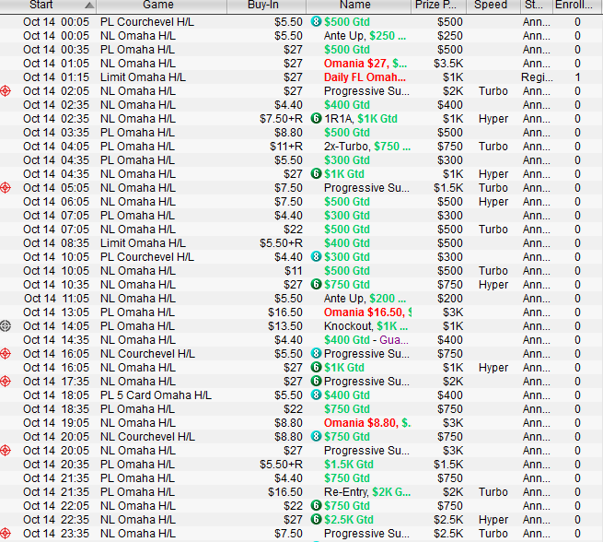Click the 'Oct 14 13:05' start time cell
Viewport: 603px width, 542px height.
(56, 312)
